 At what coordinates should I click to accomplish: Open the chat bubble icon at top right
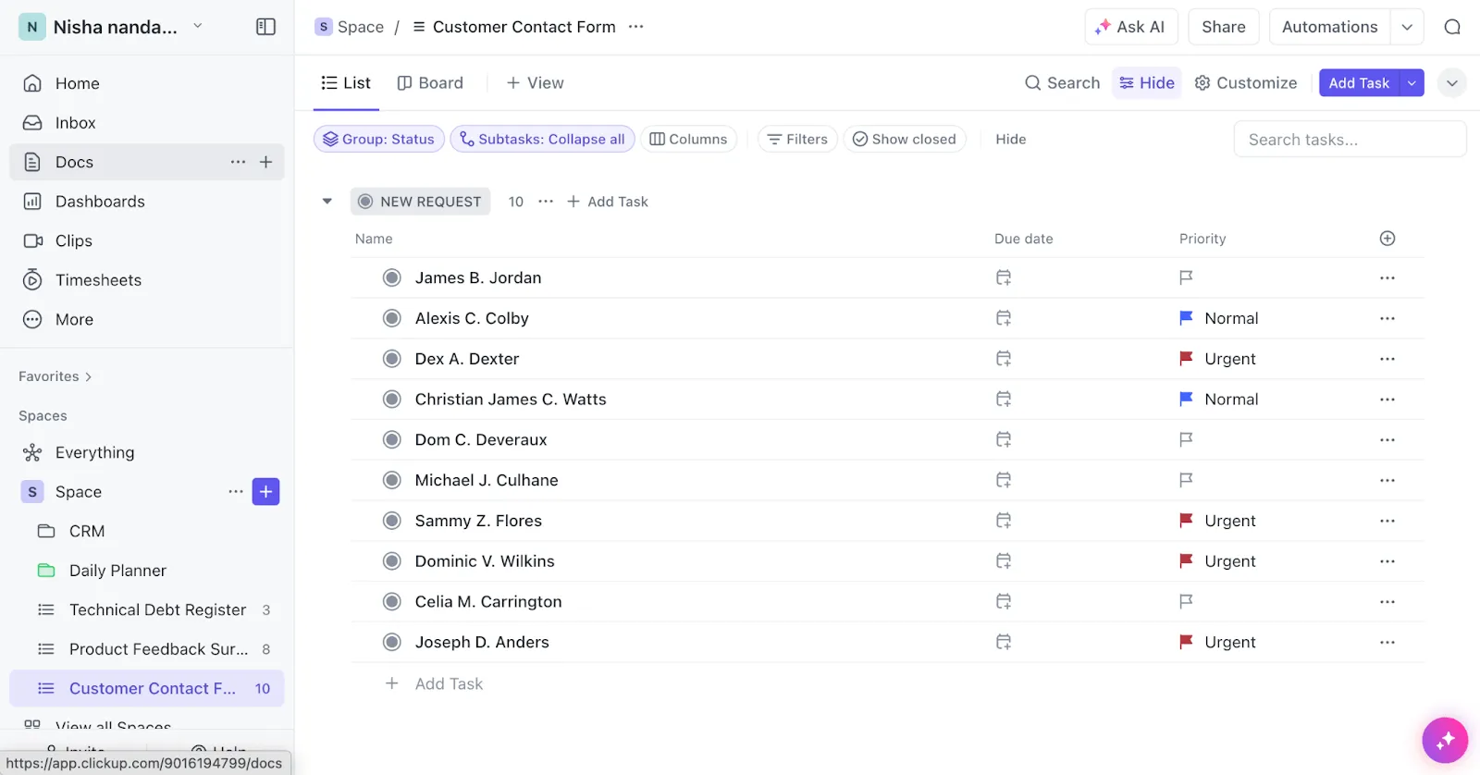(1452, 27)
